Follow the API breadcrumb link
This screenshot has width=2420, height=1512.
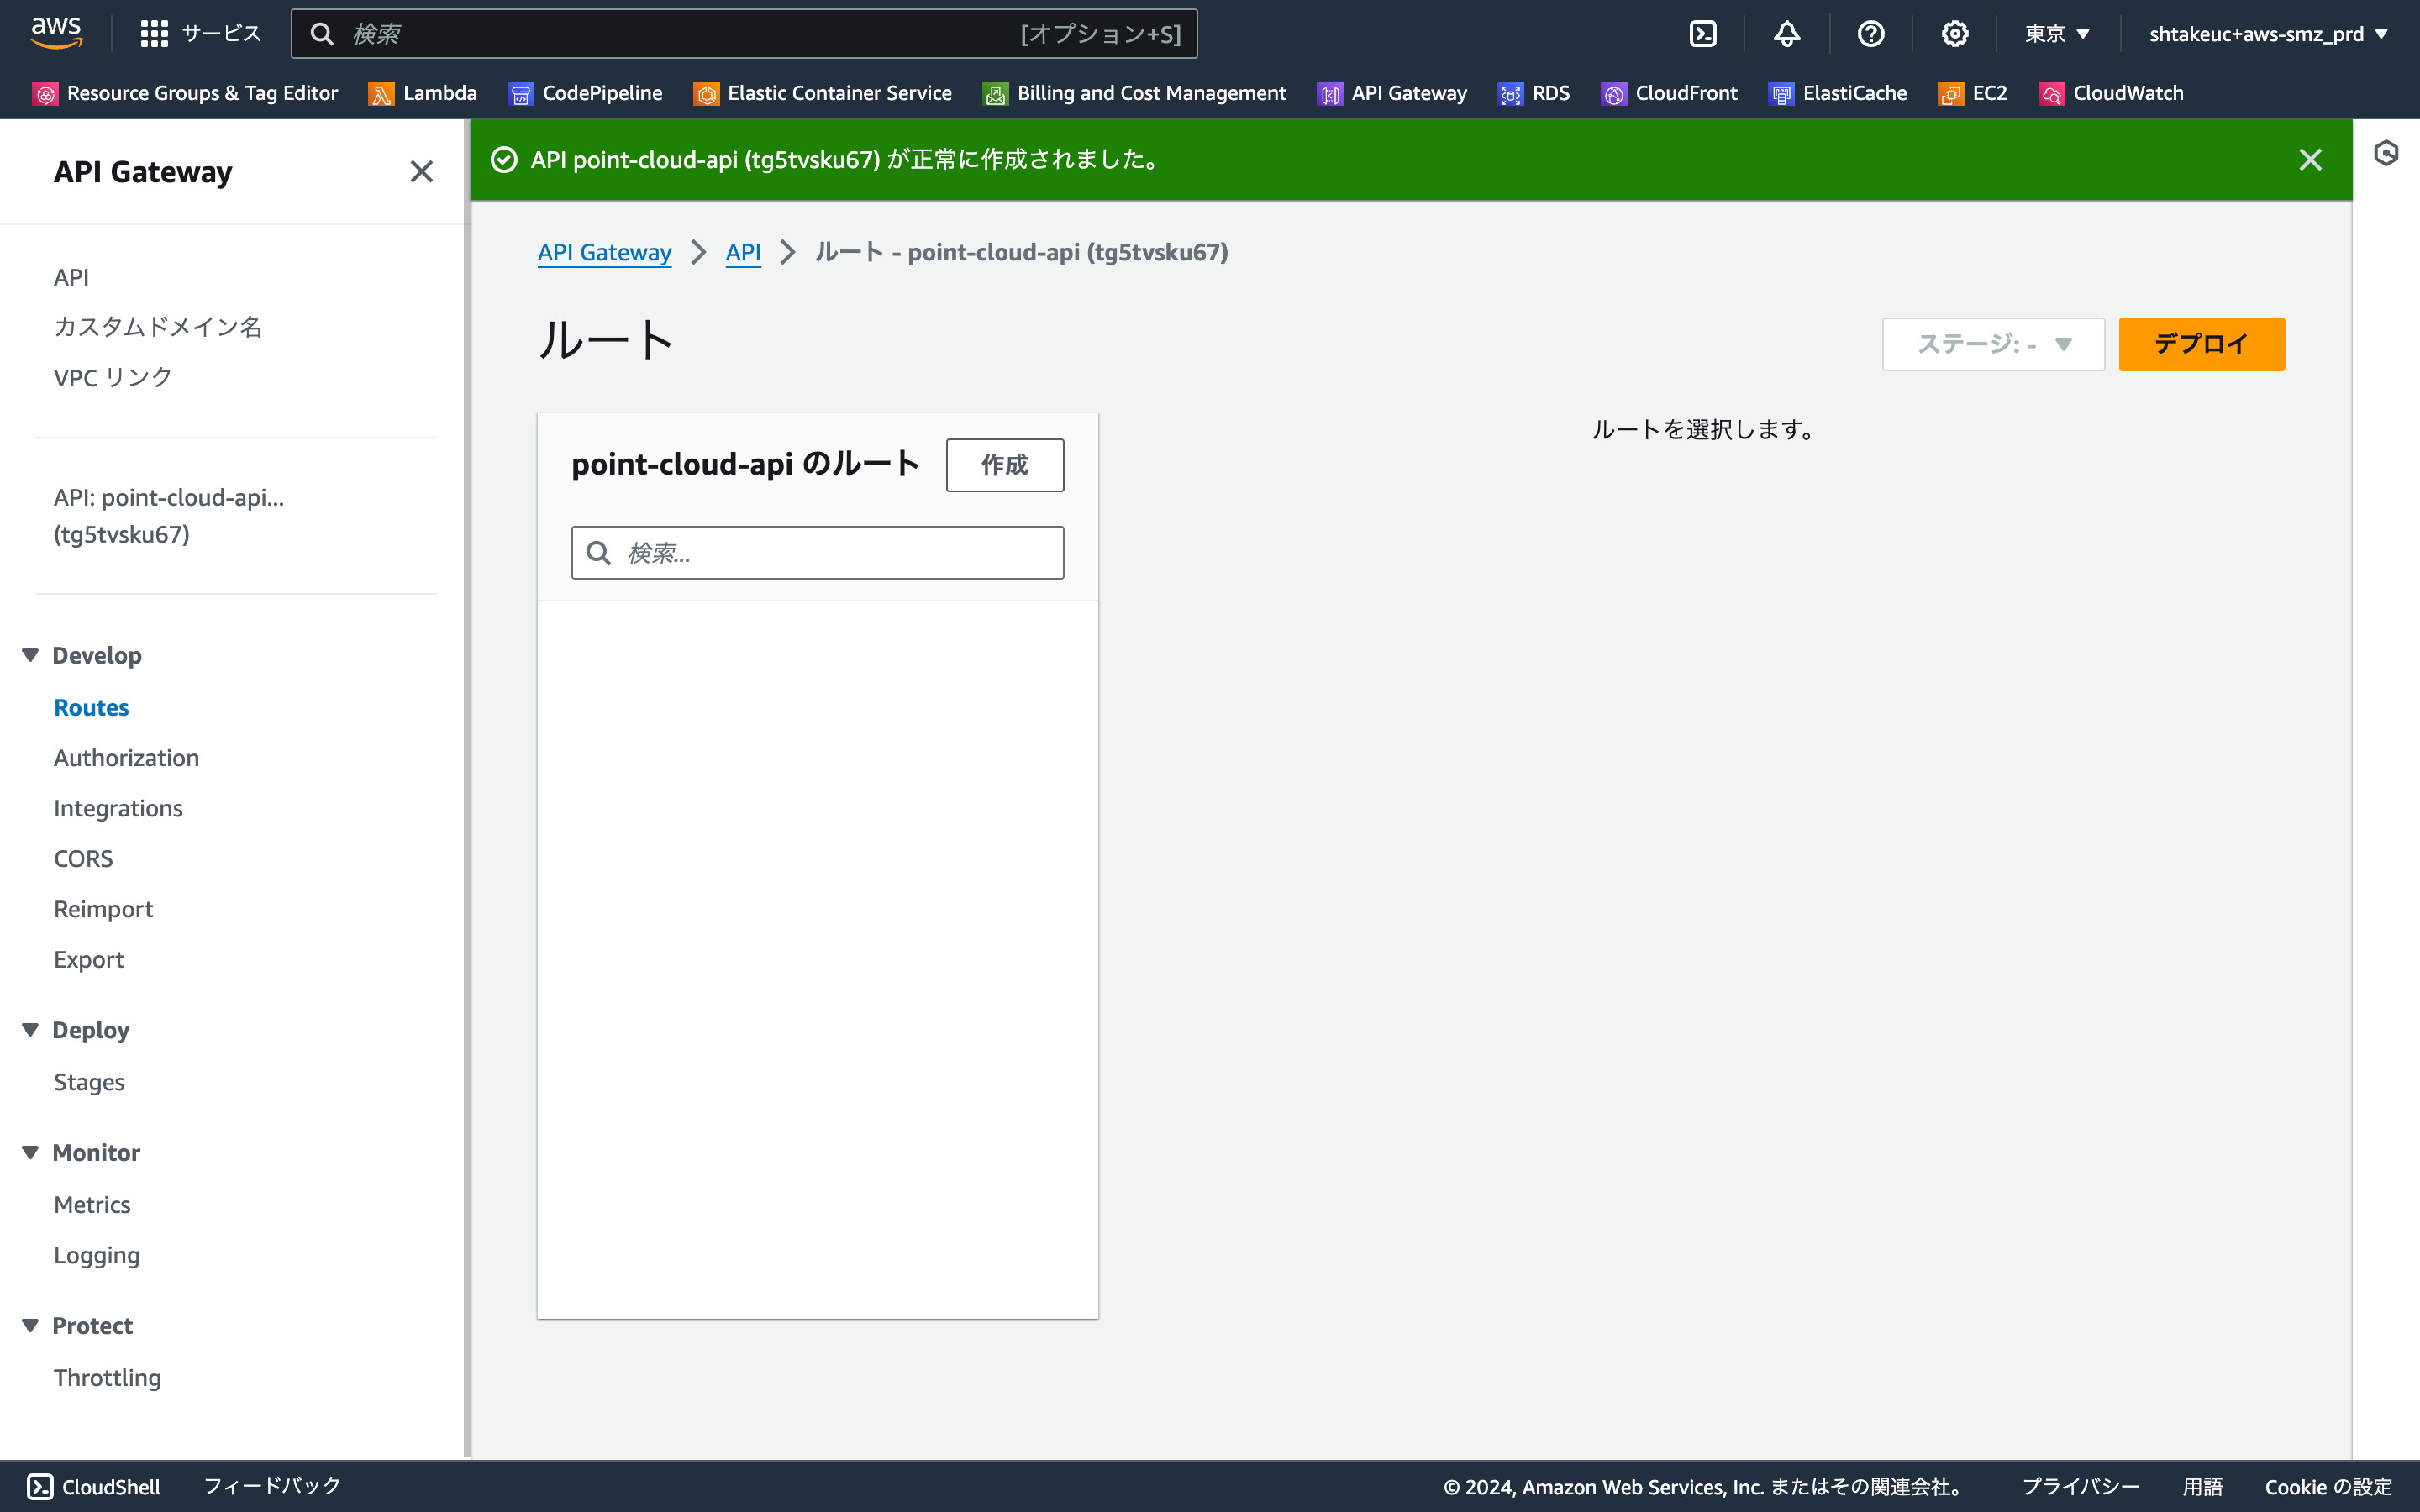(743, 252)
